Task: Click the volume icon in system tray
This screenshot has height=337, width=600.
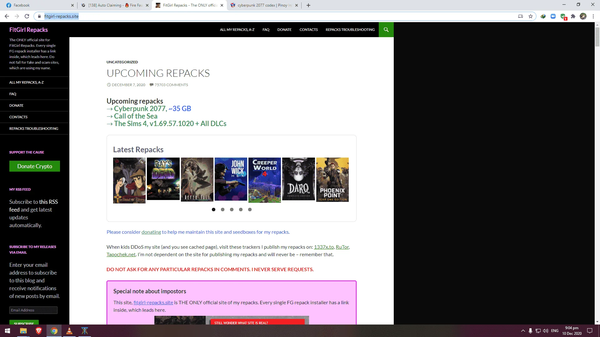Action: pos(546,331)
